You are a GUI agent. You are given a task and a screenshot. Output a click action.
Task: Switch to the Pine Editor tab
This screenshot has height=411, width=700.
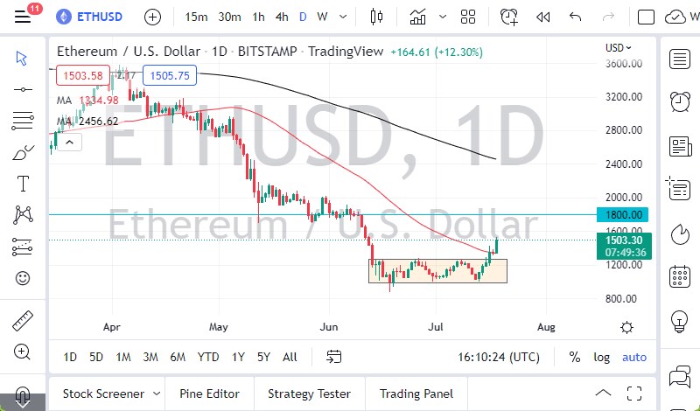point(210,394)
